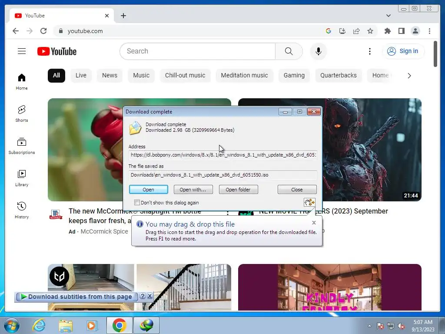The height and width of the screenshot is (334, 445).
Task: Click the YouTube logo
Action: tap(57, 51)
